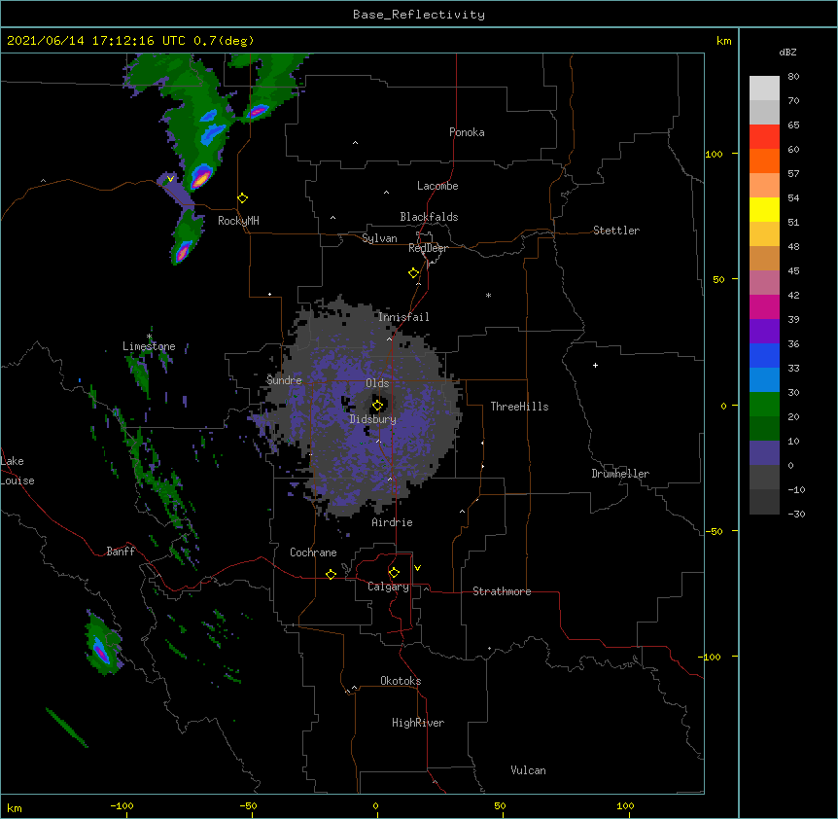838x819 pixels.
Task: Click the Okotoks city label
Action: [x=401, y=681]
